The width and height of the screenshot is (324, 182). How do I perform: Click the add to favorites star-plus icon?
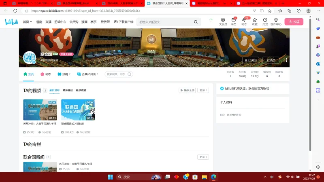pos(269,11)
